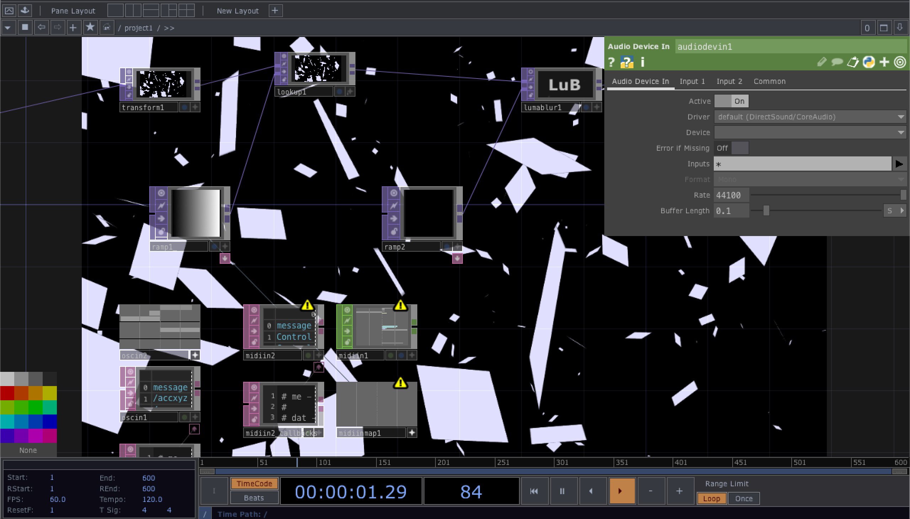Click the Python help icon in parameter panel
Screen dimensions: 910x519
(627, 62)
